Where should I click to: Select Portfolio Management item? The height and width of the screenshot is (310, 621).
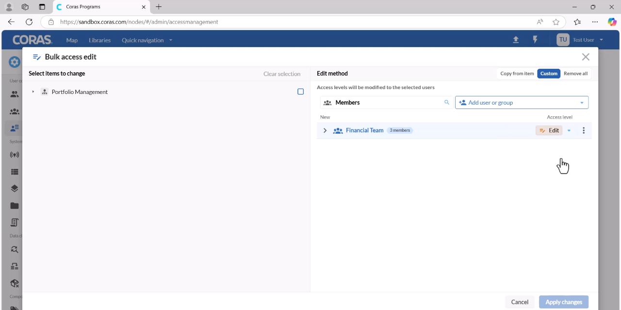point(80,92)
